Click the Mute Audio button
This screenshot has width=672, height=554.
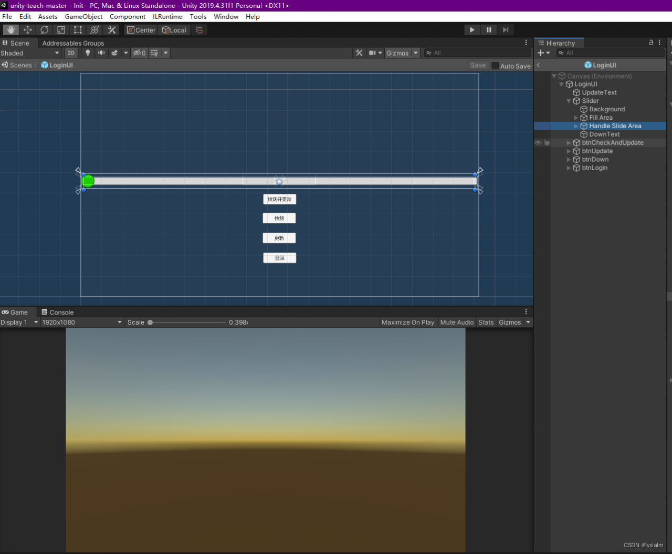[x=456, y=322]
